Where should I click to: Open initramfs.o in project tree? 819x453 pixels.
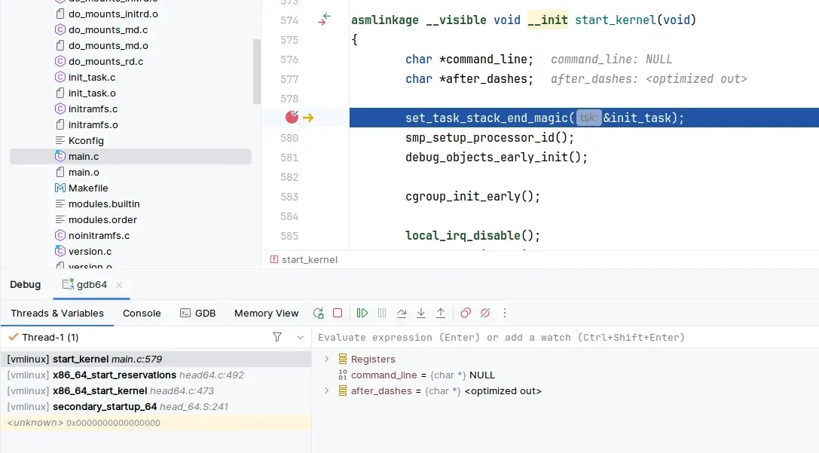pos(93,125)
